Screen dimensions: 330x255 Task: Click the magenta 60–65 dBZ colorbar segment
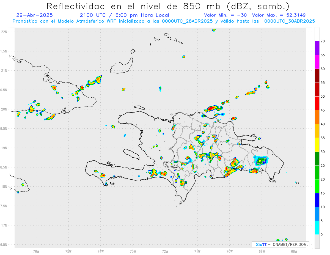click(317, 62)
